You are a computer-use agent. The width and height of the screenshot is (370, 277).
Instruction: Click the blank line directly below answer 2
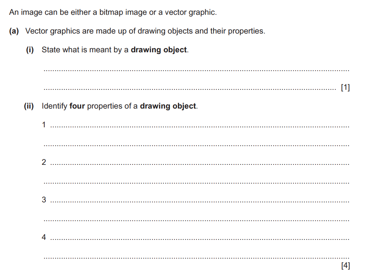point(196,183)
